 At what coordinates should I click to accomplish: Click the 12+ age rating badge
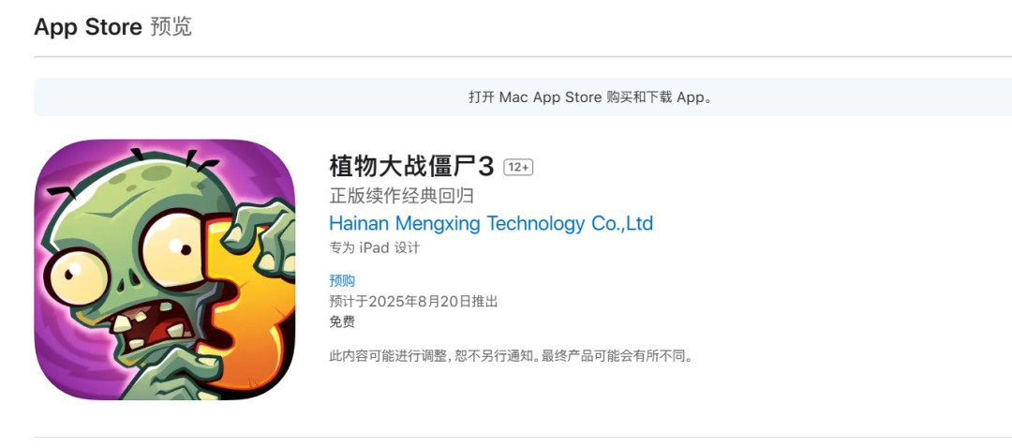(518, 168)
